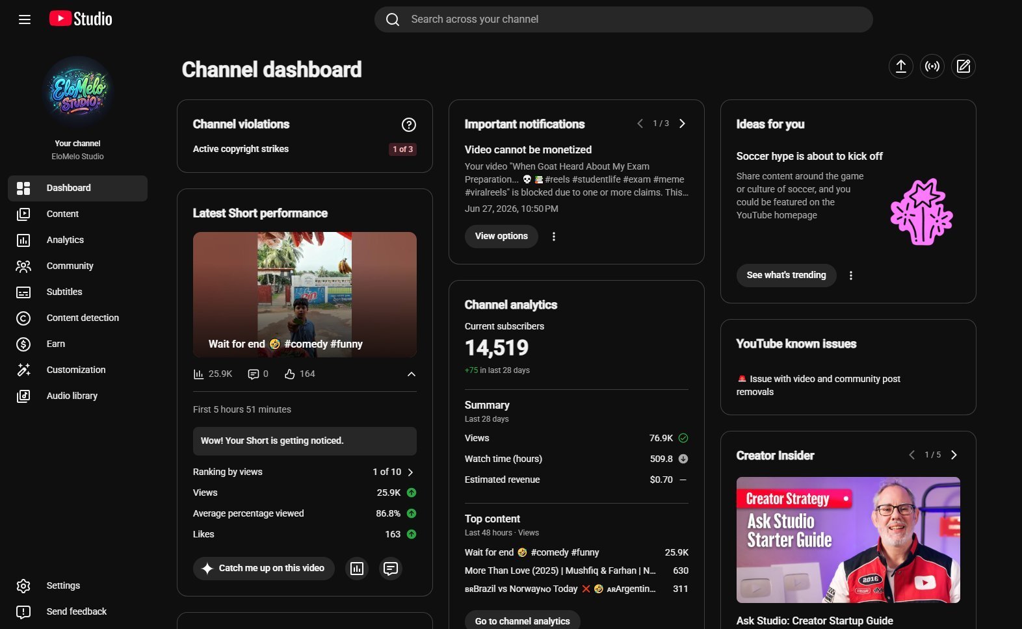Open Content in the sidebar
The height and width of the screenshot is (629, 1022).
(x=77, y=214)
